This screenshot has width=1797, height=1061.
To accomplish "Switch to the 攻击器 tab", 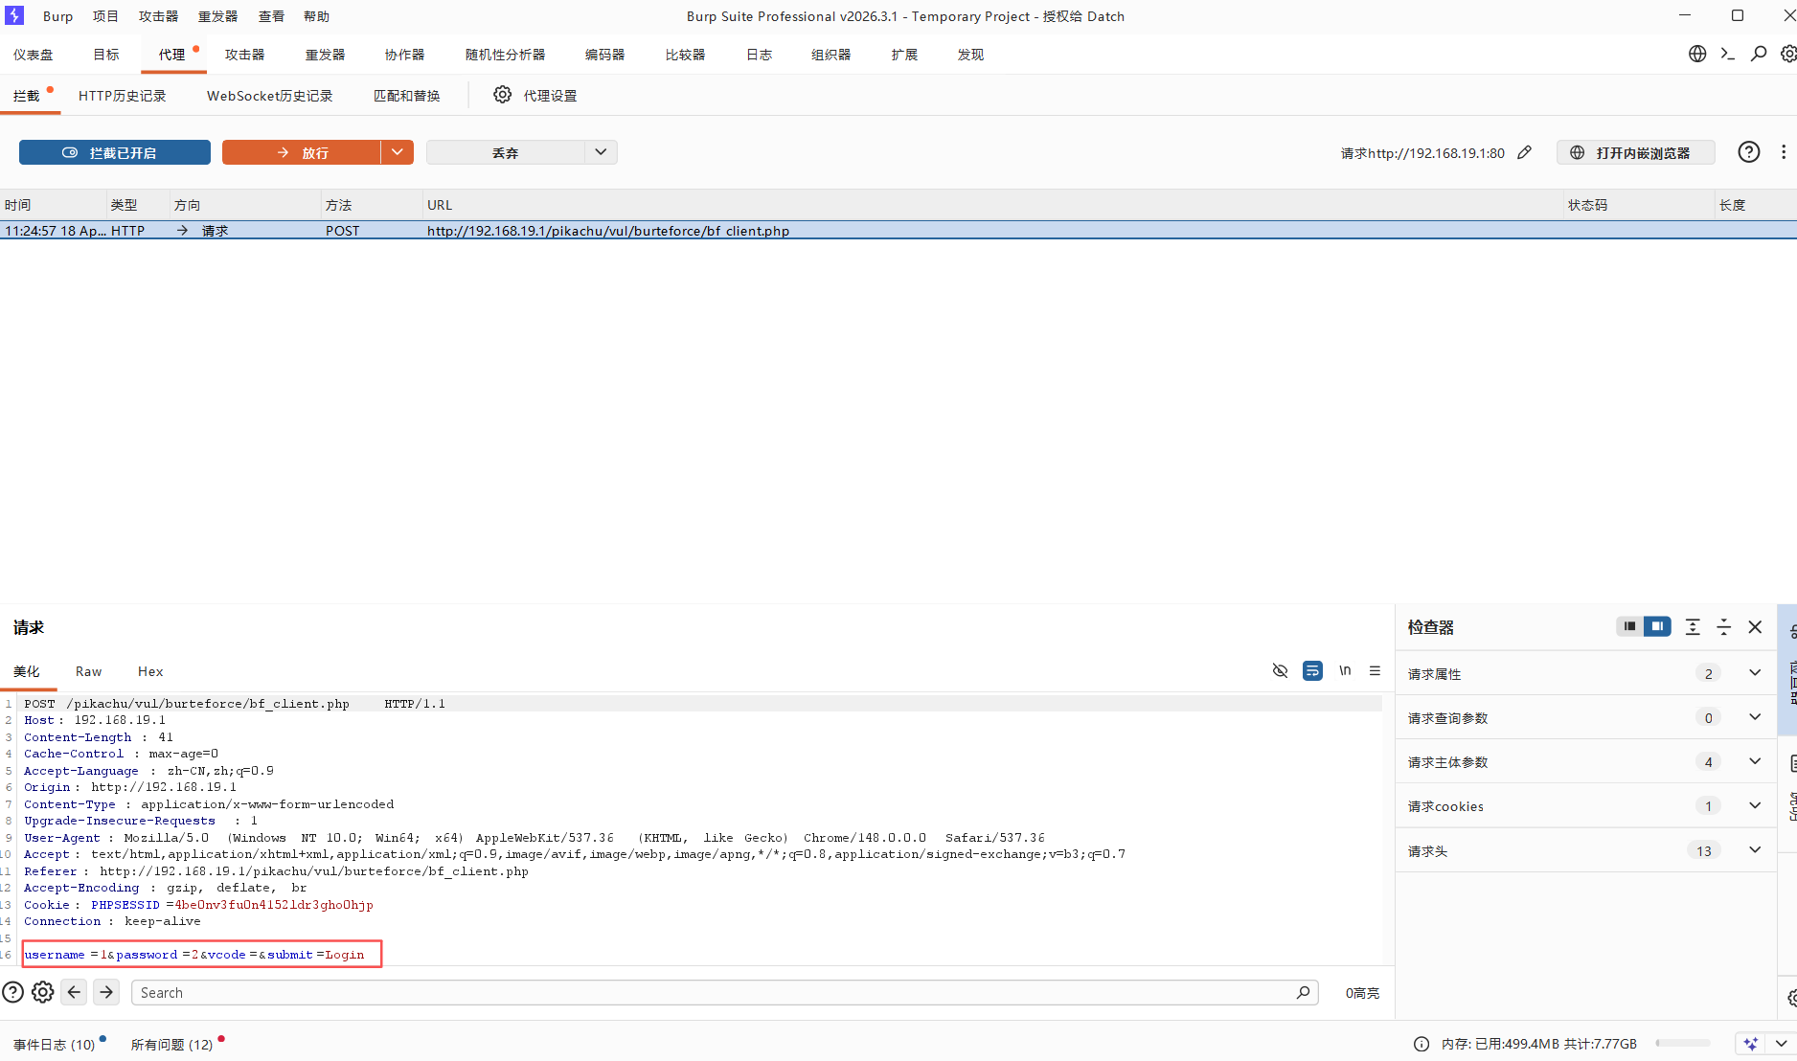I will (x=244, y=55).
